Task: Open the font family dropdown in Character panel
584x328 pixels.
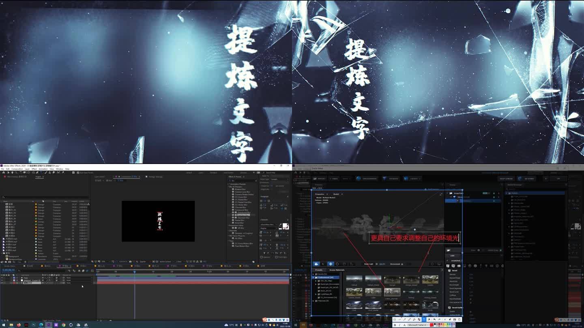Action: pyautogui.click(x=268, y=225)
